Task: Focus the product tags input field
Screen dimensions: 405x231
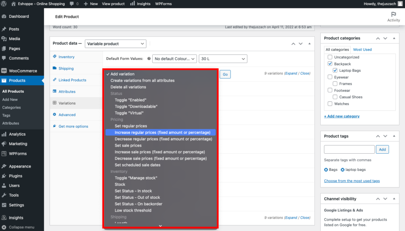Action: [x=349, y=149]
